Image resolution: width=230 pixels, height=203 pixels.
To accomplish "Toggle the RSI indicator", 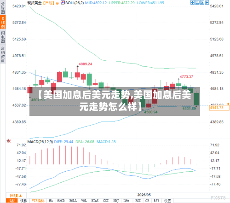I will pos(138,201).
